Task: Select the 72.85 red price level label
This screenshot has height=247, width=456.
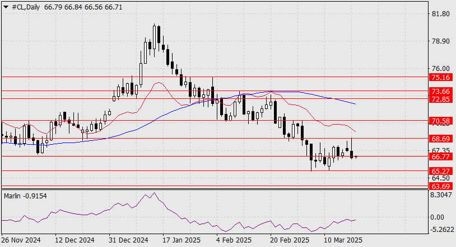Action: pos(440,99)
